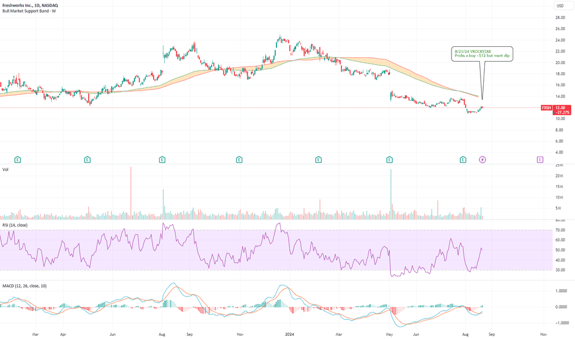Open the May 2023 earnings marker between Apr and Jun
The height and width of the screenshot is (339, 575).
pos(87,160)
